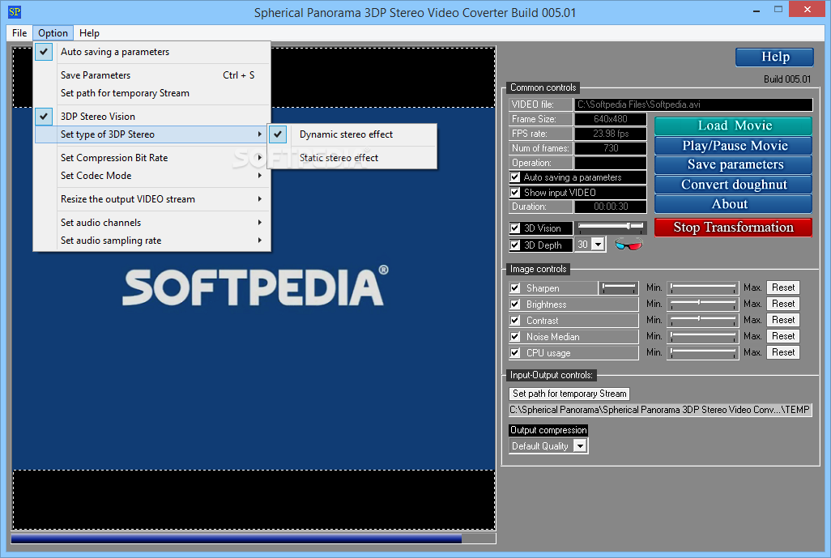
Task: Adjust the Sharpen Min-Max slider
Action: pyautogui.click(x=703, y=288)
